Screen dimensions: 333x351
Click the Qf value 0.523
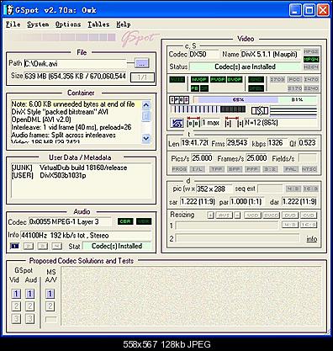point(308,143)
